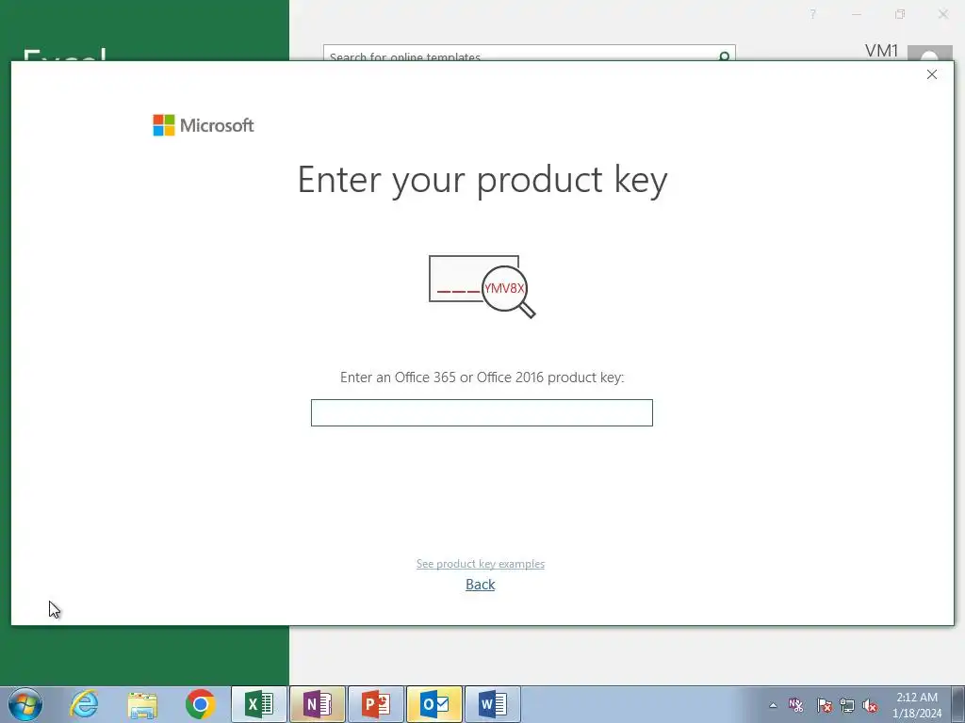
Task: Click the Action Center flag tray icon
Action: (824, 705)
